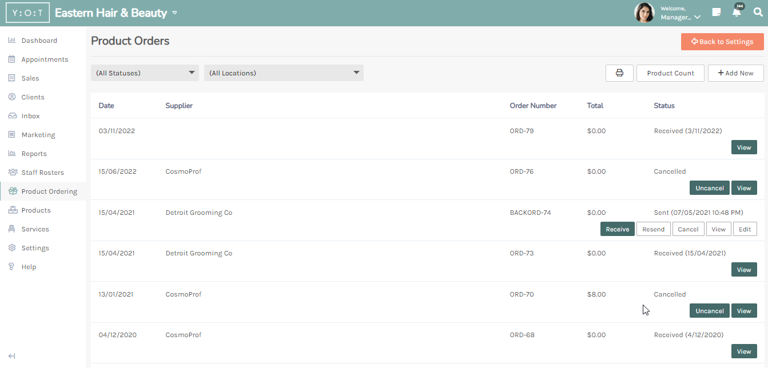Expand the Welcome Manager user menu
768x368 pixels.
(x=681, y=13)
